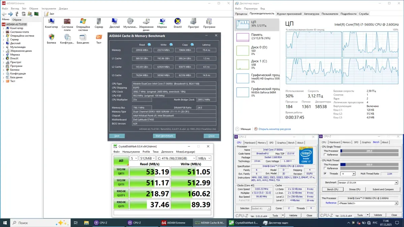Expand the Дисплей tree node
Screen dimensions: 404x227
pyautogui.click(x=3, y=43)
